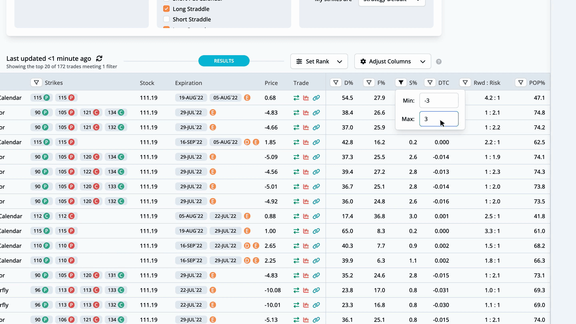Open the Strikes column filter icon
The width and height of the screenshot is (576, 324).
pos(36,82)
